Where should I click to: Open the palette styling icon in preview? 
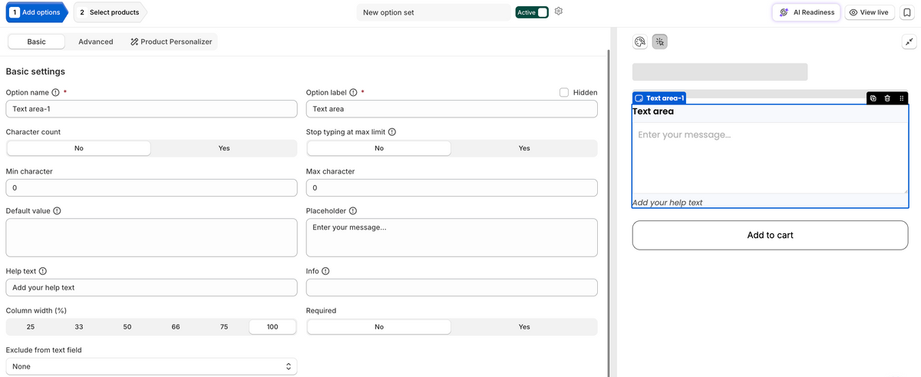[640, 42]
